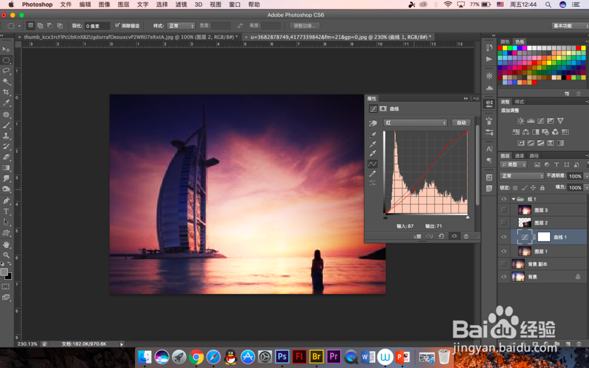
Task: Pick the black point eyedropper in Curves
Action: click(x=373, y=135)
